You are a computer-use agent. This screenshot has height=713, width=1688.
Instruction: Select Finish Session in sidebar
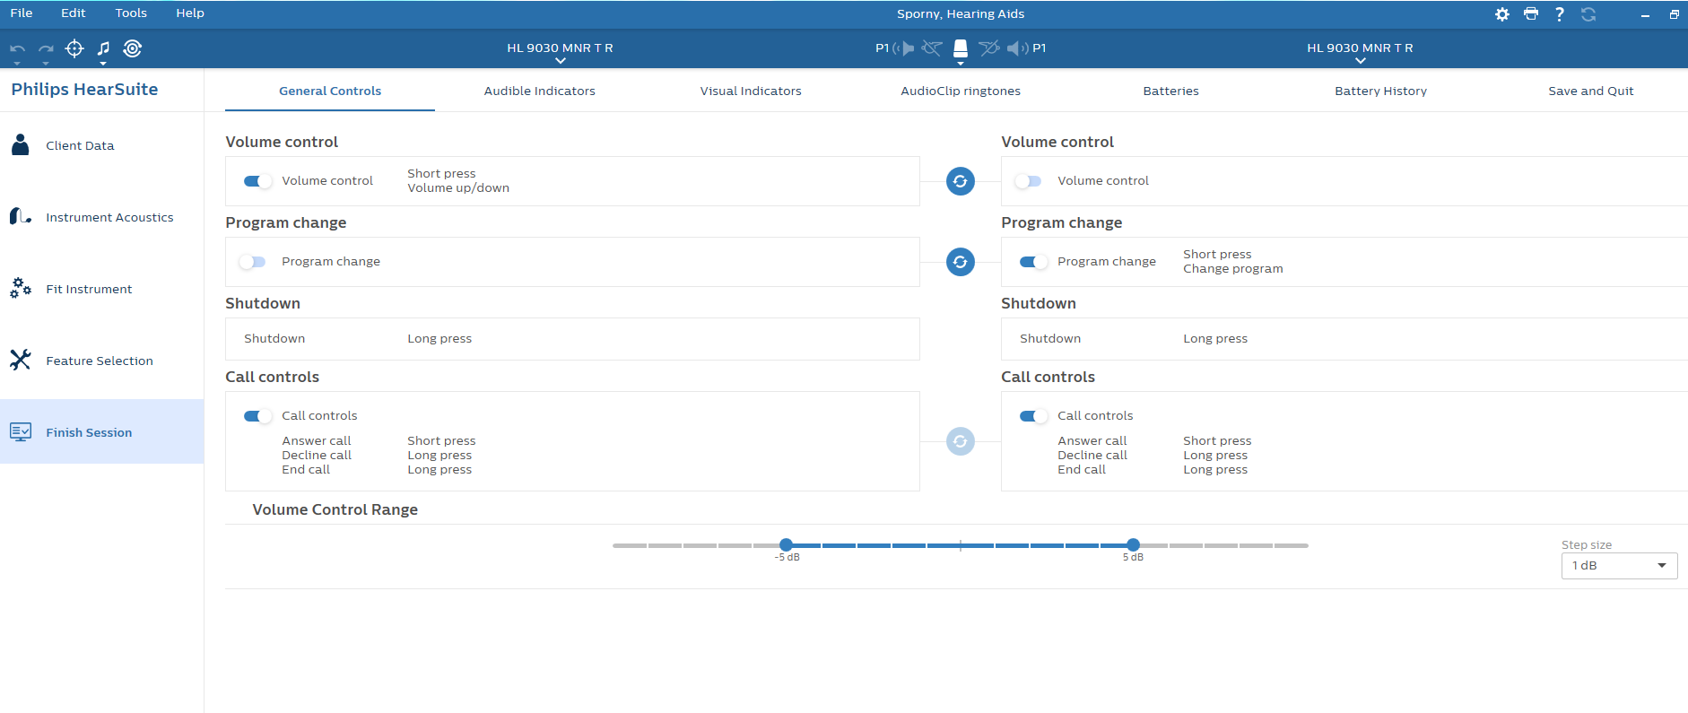click(x=102, y=431)
